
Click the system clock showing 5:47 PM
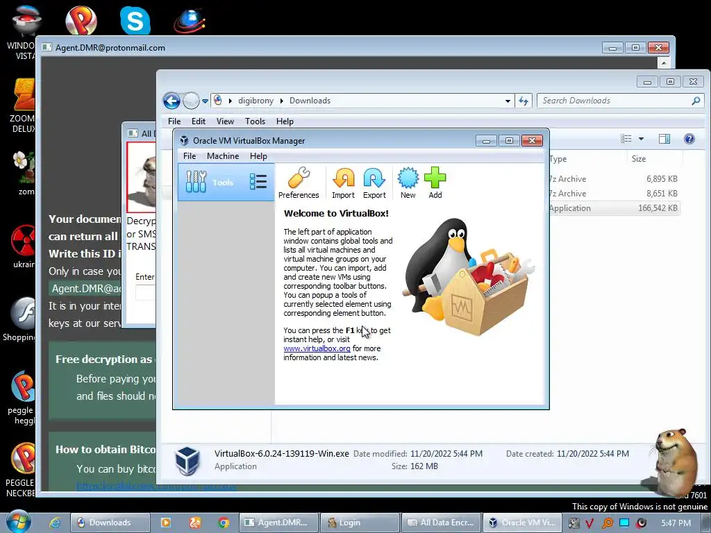[676, 523]
